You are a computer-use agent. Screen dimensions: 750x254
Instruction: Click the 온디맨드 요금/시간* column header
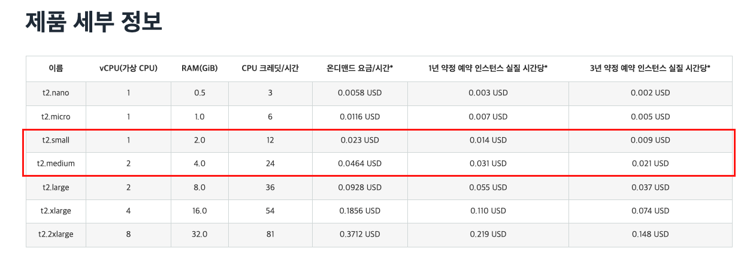tap(359, 68)
